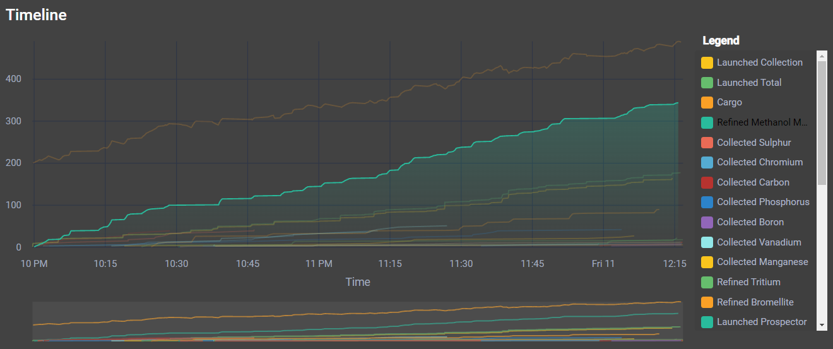Toggle Launched Total legend label
The image size is (833, 349).
pos(749,83)
